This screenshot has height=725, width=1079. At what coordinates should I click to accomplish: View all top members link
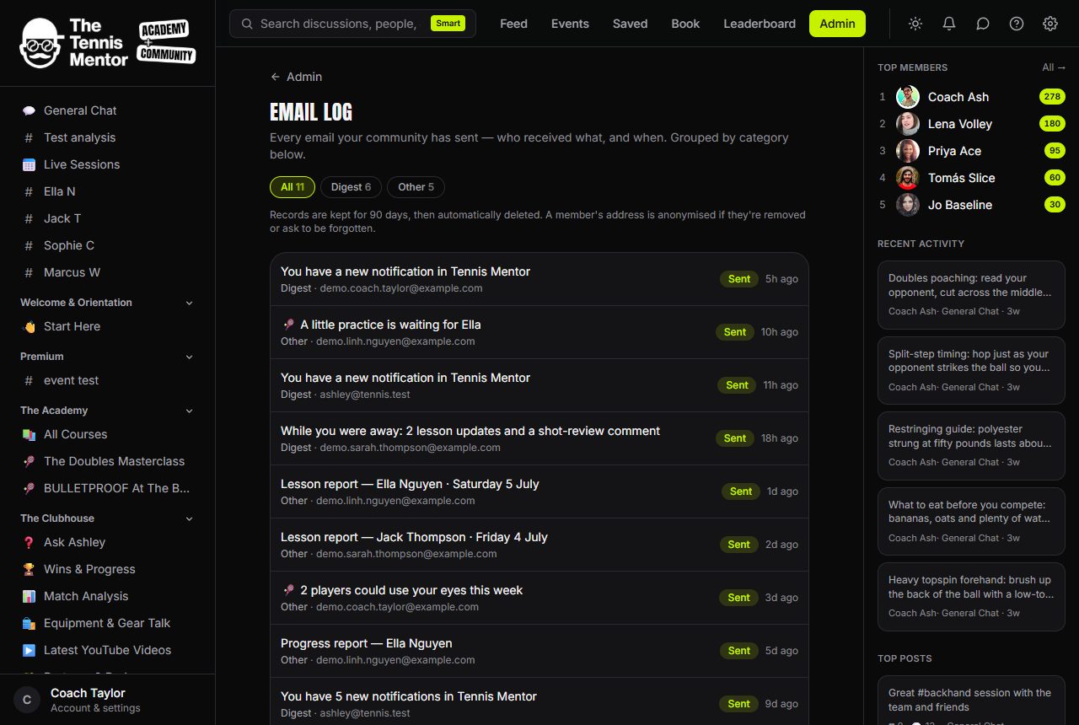pos(1054,67)
